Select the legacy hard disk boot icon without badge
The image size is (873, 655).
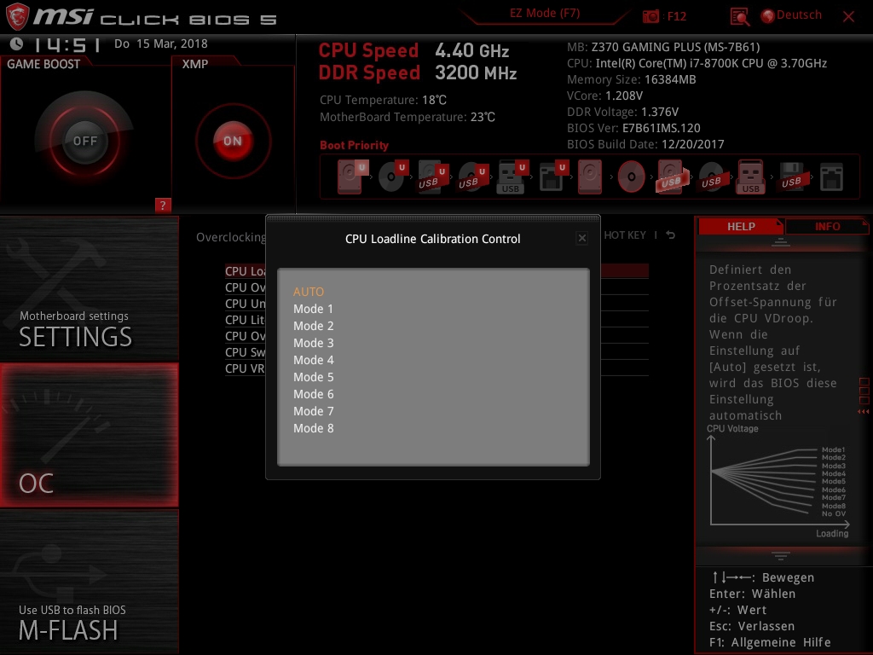[590, 177]
